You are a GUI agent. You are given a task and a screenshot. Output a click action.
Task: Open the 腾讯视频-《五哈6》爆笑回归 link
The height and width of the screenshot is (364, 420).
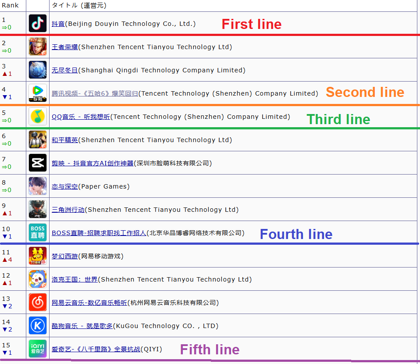pyautogui.click(x=95, y=93)
